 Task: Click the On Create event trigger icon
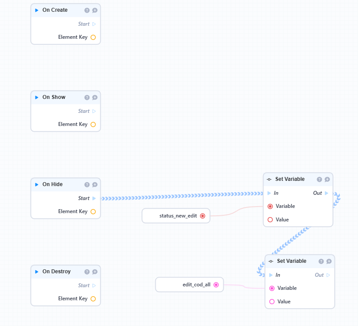coord(37,10)
